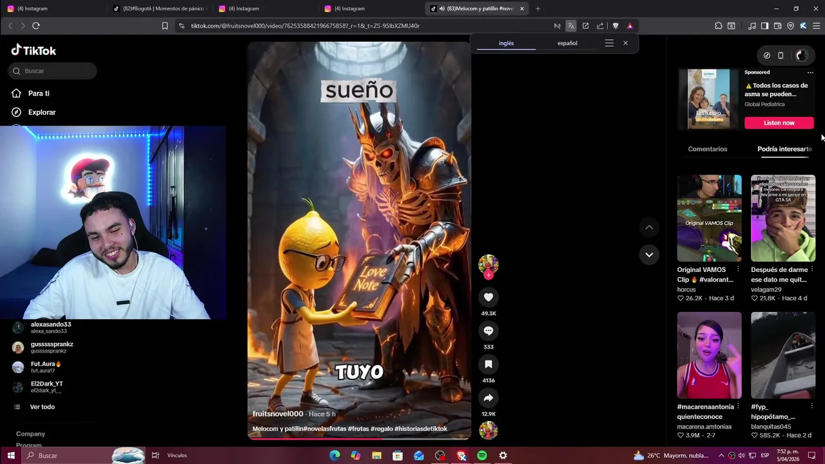Select español in the translate popup

567,43
